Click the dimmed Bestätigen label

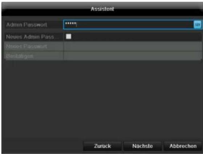pos(20,56)
